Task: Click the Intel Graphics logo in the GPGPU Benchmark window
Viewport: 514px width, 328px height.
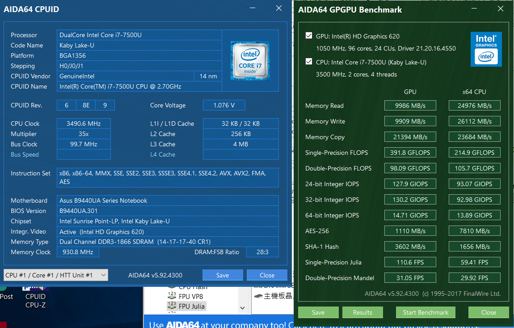Action: click(x=486, y=49)
